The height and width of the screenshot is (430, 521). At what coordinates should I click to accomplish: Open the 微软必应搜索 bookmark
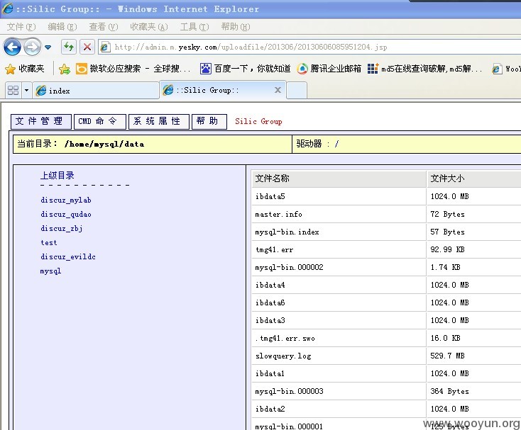[133, 69]
